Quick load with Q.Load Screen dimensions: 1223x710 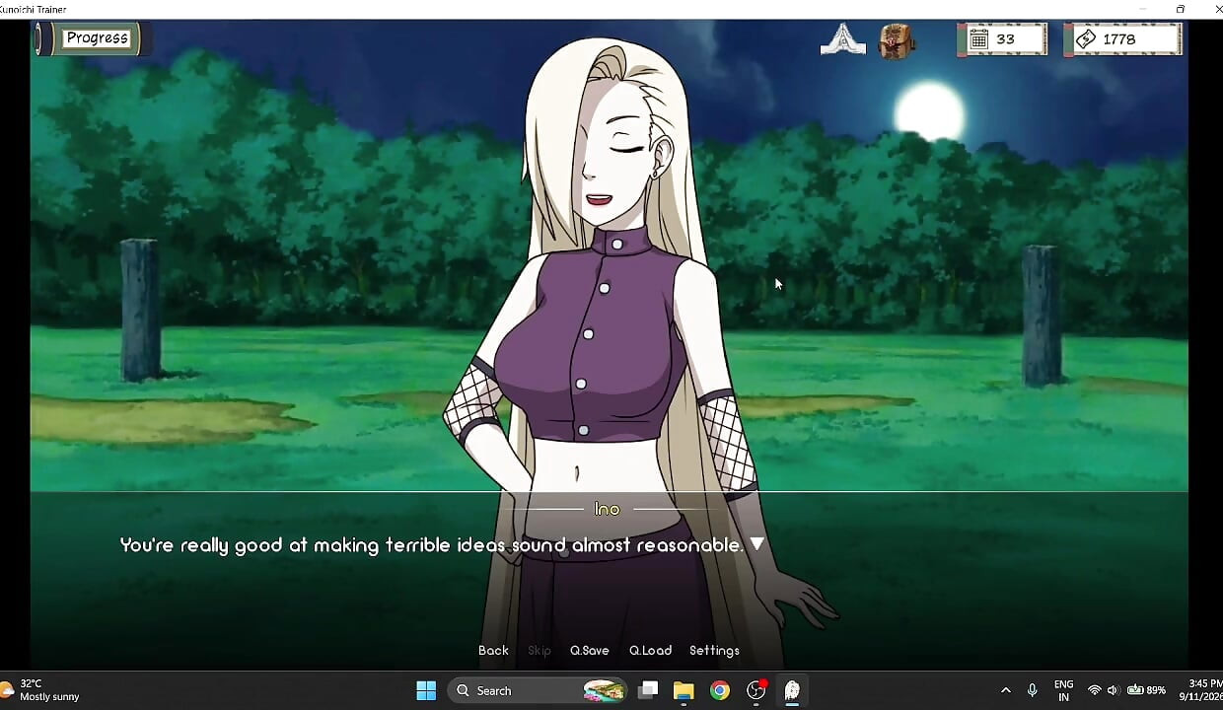point(650,651)
